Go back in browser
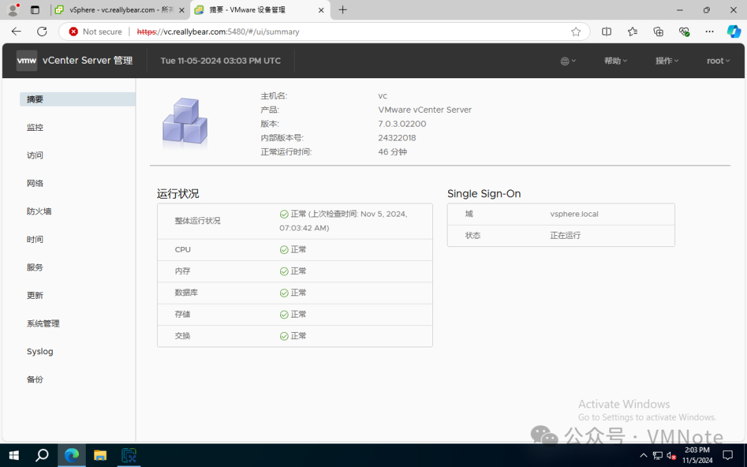This screenshot has height=467, width=747. point(17,31)
